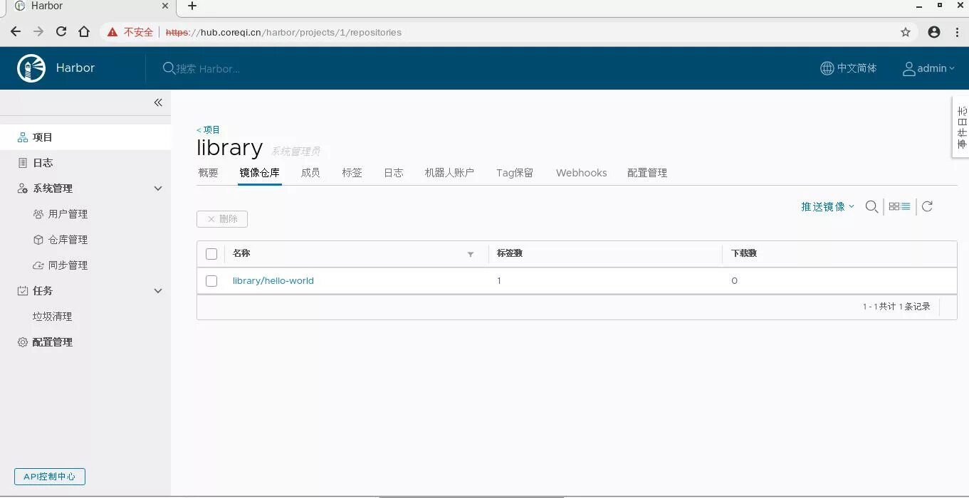Switch to card view icon
This screenshot has width=969, height=498.
point(894,206)
